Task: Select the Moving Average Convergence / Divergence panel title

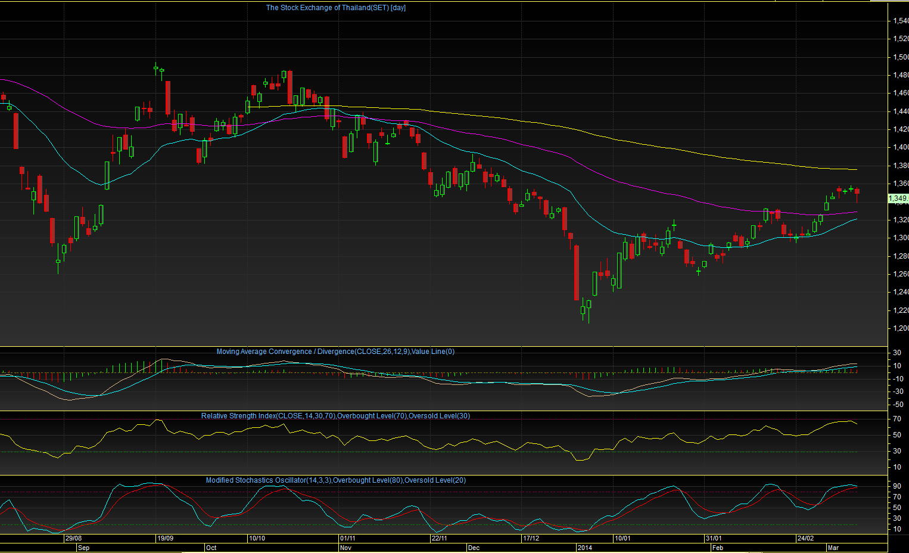Action: point(335,352)
